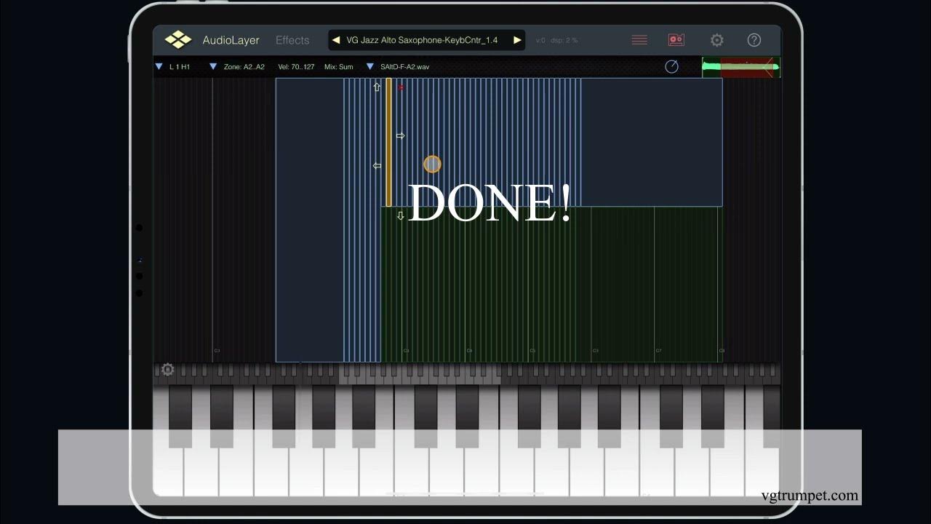This screenshot has height=524, width=931.
Task: Click the up arrow zone handle
Action: [377, 87]
